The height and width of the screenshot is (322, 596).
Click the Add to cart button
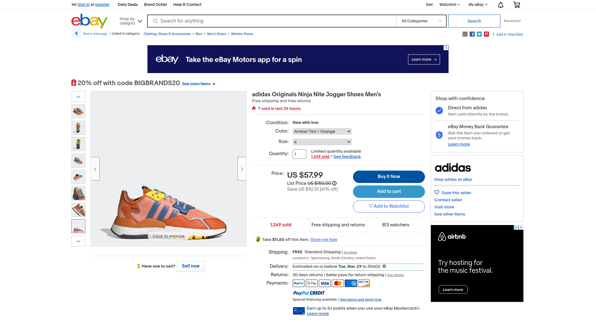(389, 191)
